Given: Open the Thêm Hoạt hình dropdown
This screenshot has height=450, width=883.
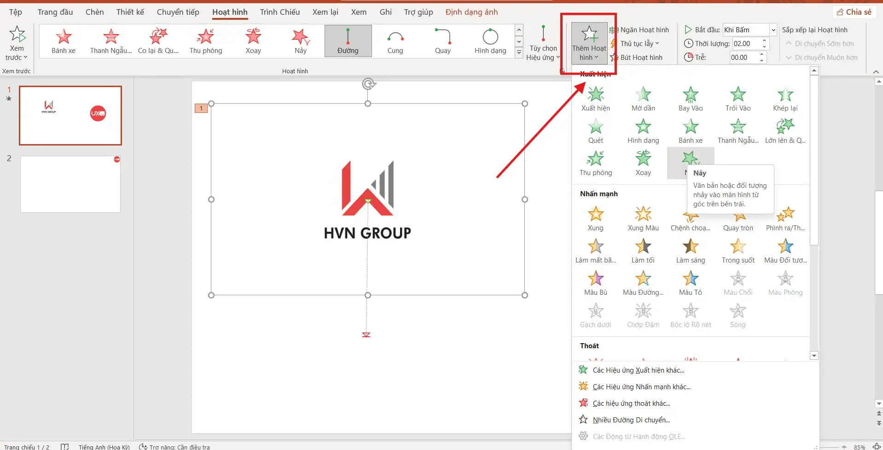Looking at the screenshot, I should [x=589, y=43].
